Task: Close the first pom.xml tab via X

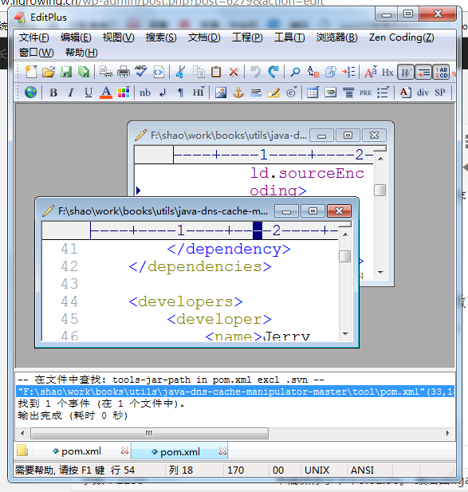Action: 124,451
